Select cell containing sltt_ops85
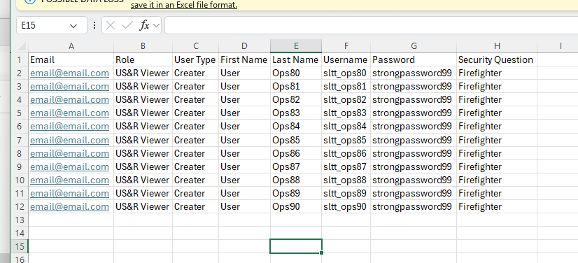Image resolution: width=578 pixels, height=263 pixels. point(346,140)
